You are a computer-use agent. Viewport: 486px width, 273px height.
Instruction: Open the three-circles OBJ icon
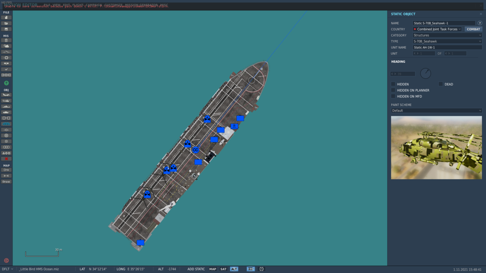[x=6, y=147]
